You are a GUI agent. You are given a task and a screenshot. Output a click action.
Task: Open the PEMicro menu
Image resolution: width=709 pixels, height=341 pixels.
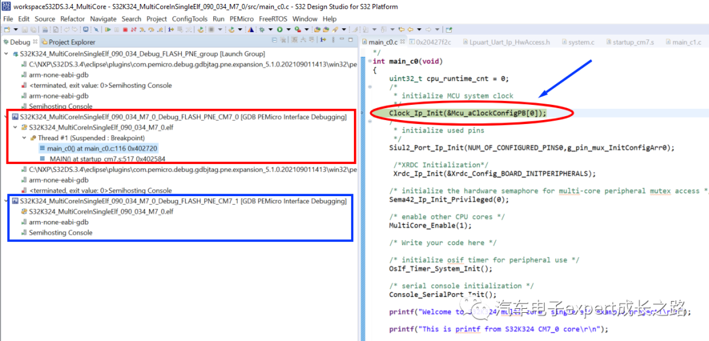click(242, 19)
